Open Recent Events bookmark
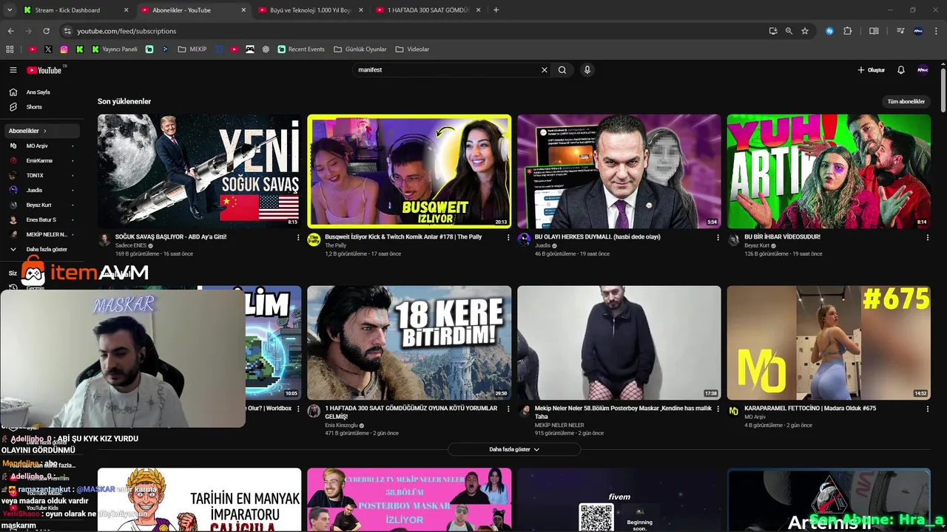 point(301,50)
